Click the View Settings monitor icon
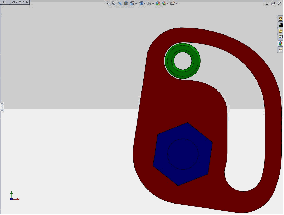The height and width of the screenshot is (215, 284). click(x=173, y=3)
